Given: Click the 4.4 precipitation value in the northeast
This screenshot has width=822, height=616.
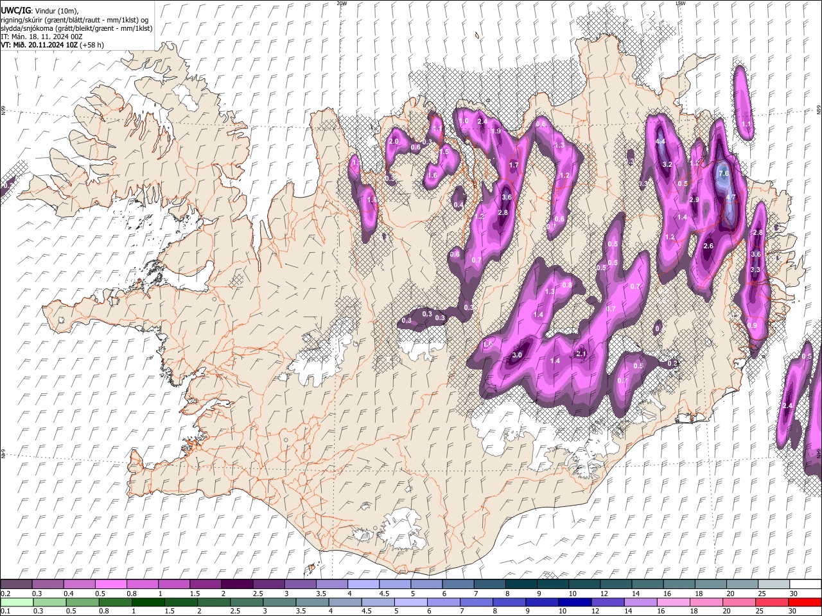Looking at the screenshot, I should tap(660, 141).
